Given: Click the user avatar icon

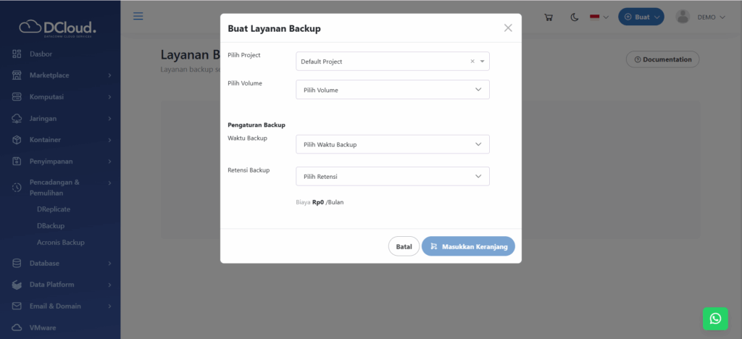Looking at the screenshot, I should click(682, 17).
